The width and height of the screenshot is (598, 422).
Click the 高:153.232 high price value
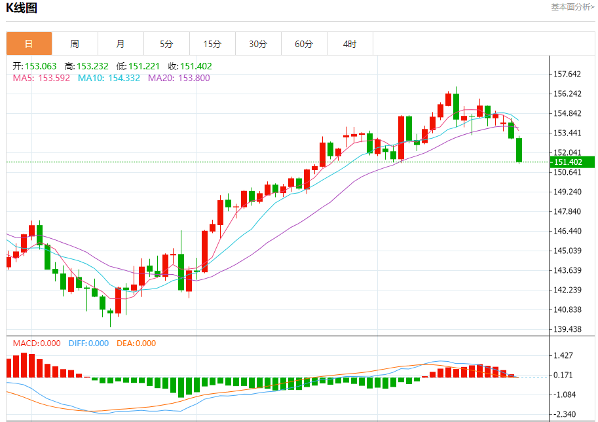click(86, 66)
